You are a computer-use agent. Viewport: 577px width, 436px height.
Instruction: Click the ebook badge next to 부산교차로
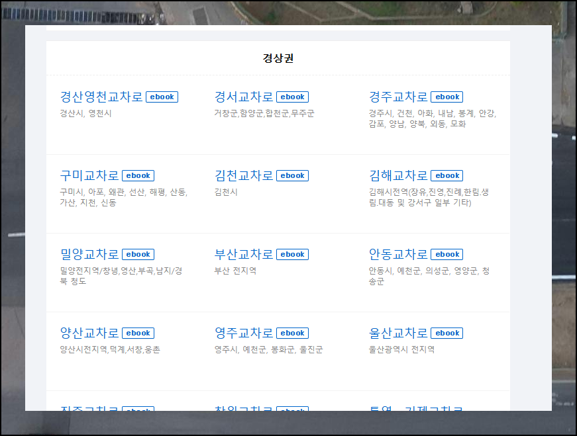coord(293,255)
